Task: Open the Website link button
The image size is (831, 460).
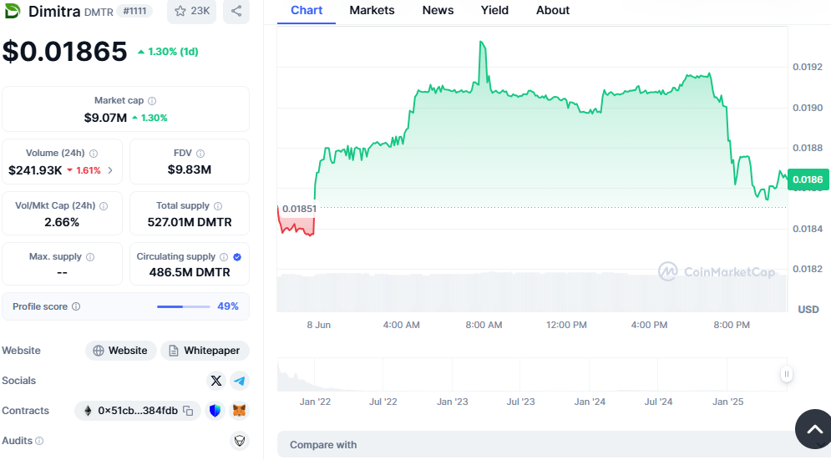Action: (x=121, y=351)
